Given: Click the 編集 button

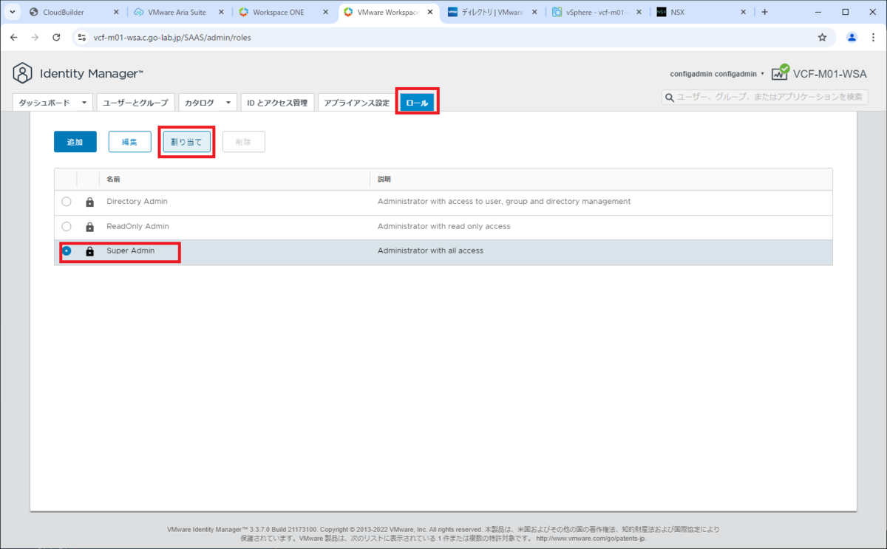Looking at the screenshot, I should 129,142.
